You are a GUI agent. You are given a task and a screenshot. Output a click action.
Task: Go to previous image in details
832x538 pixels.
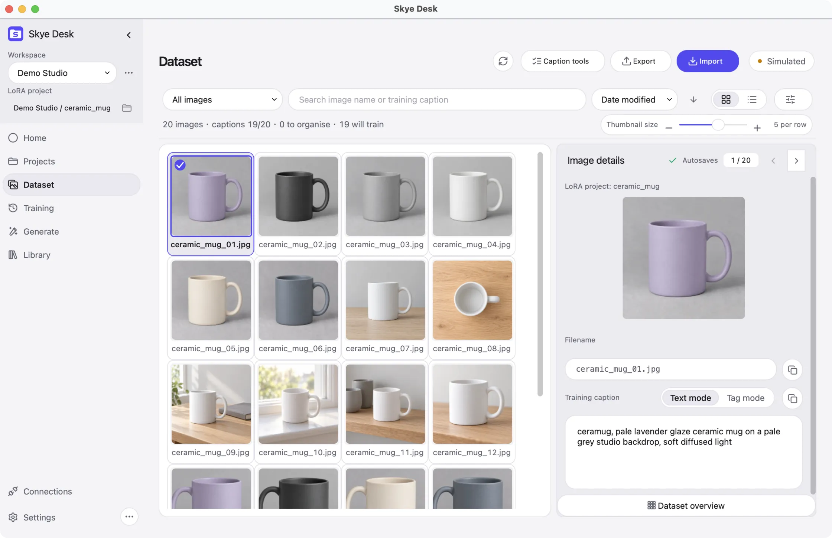tap(773, 160)
